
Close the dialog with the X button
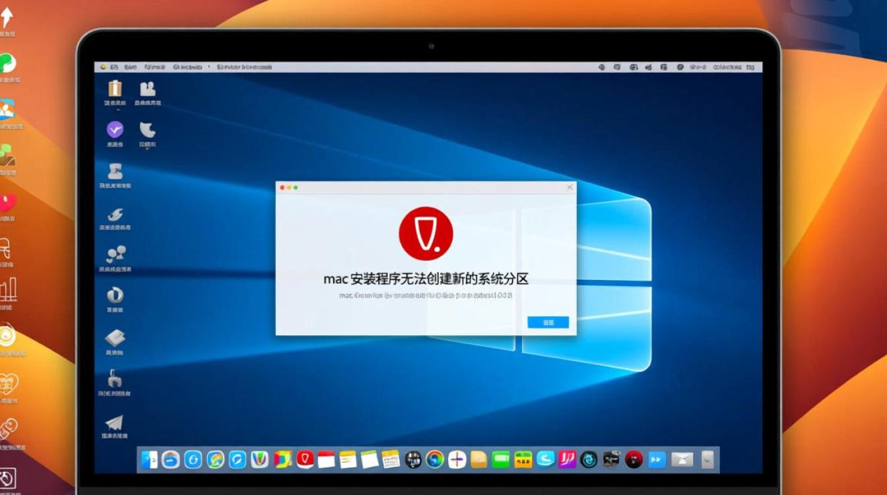click(x=570, y=187)
